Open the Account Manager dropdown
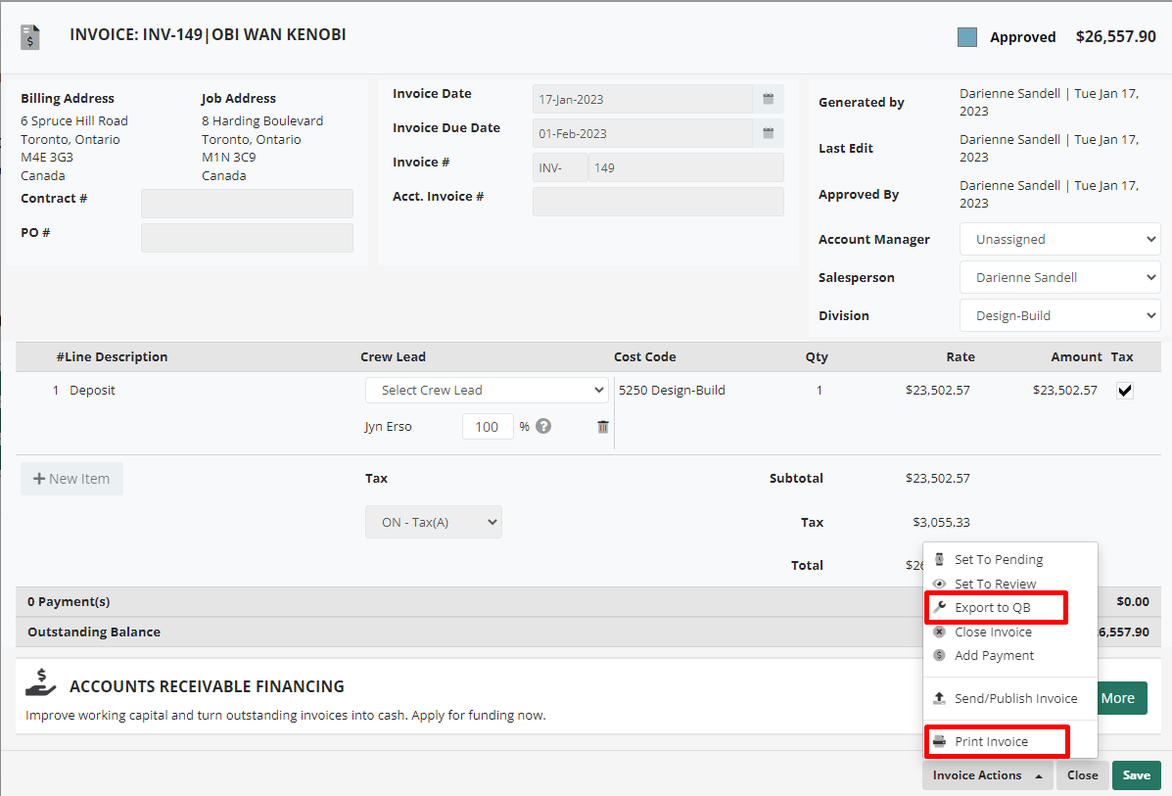1172x796 pixels. [1059, 239]
